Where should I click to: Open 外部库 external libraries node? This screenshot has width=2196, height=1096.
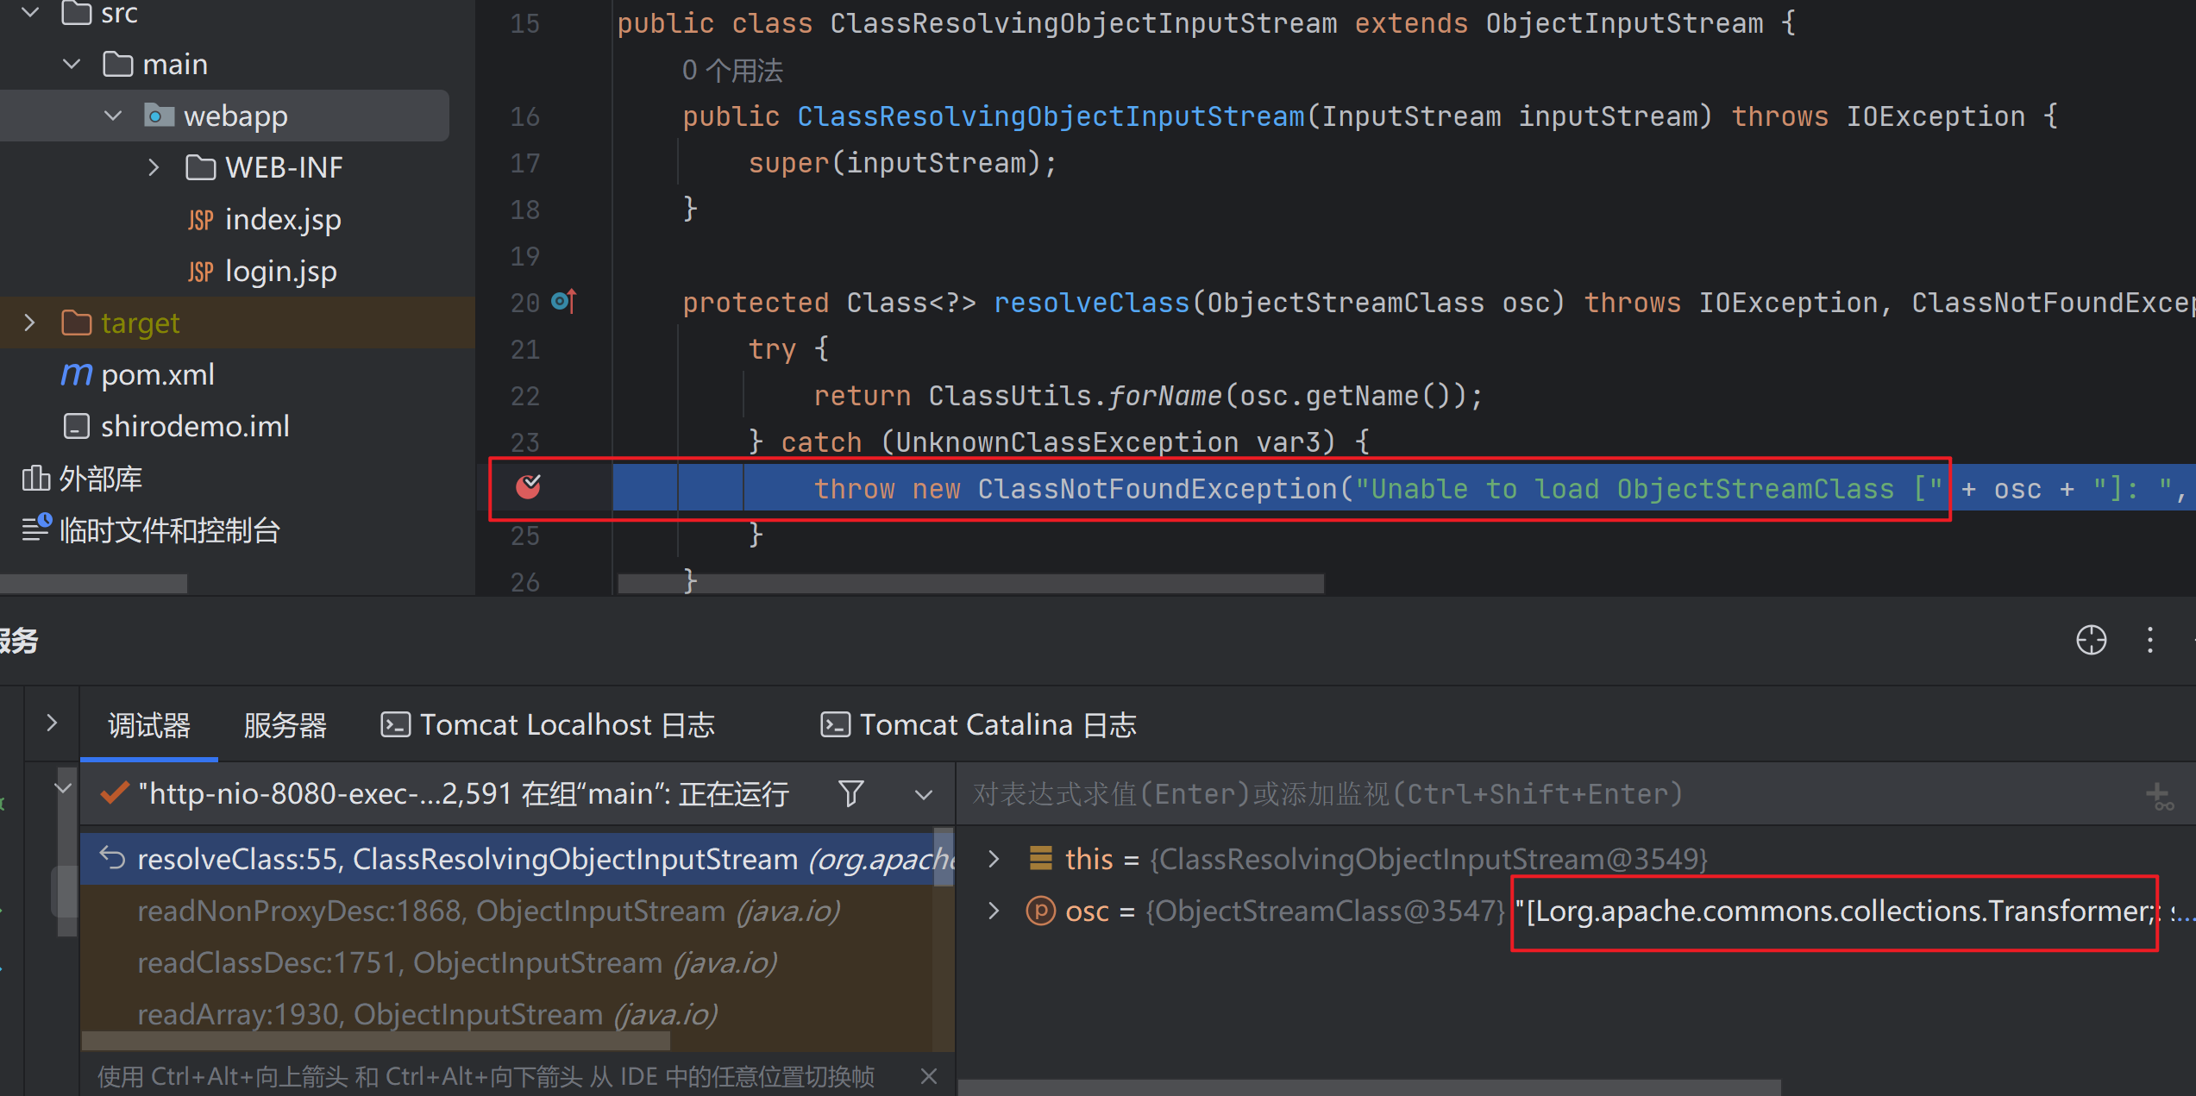(100, 478)
